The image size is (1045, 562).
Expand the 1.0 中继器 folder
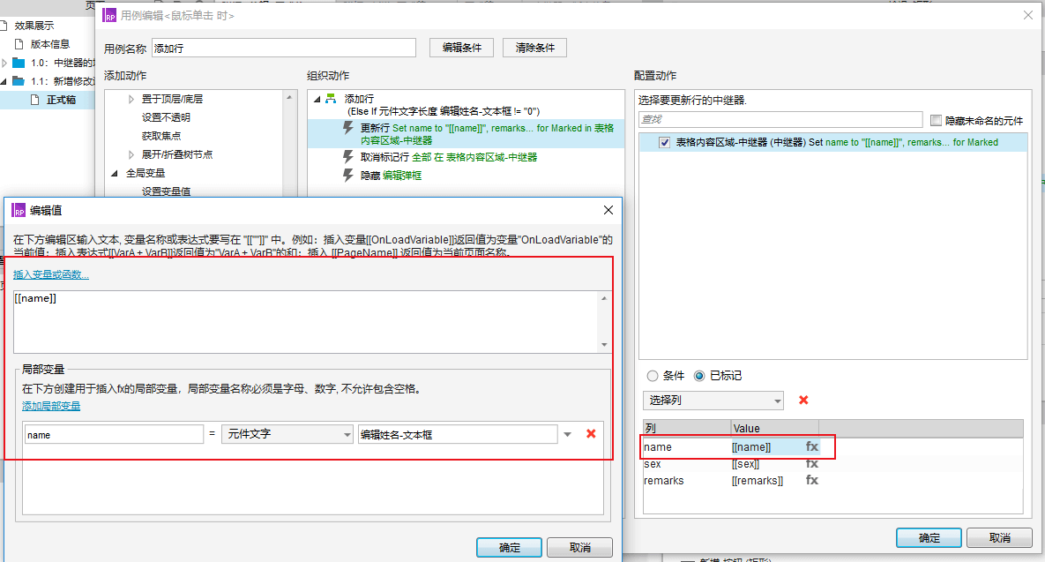point(4,63)
